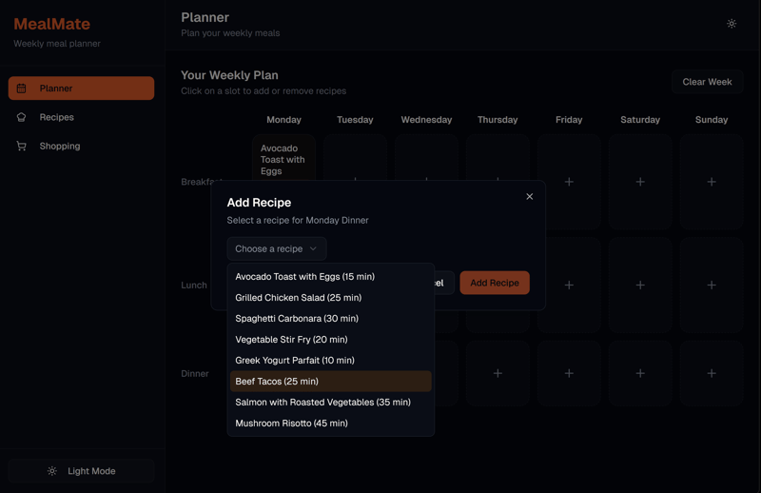The image size is (761, 493).
Task: Click the Shopping cart icon in sidebar
Action: click(22, 146)
